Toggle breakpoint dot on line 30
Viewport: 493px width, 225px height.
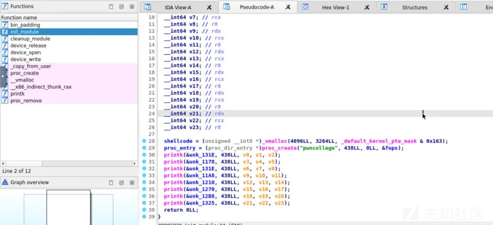(144, 154)
